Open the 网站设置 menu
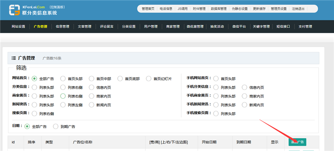 [18, 27]
